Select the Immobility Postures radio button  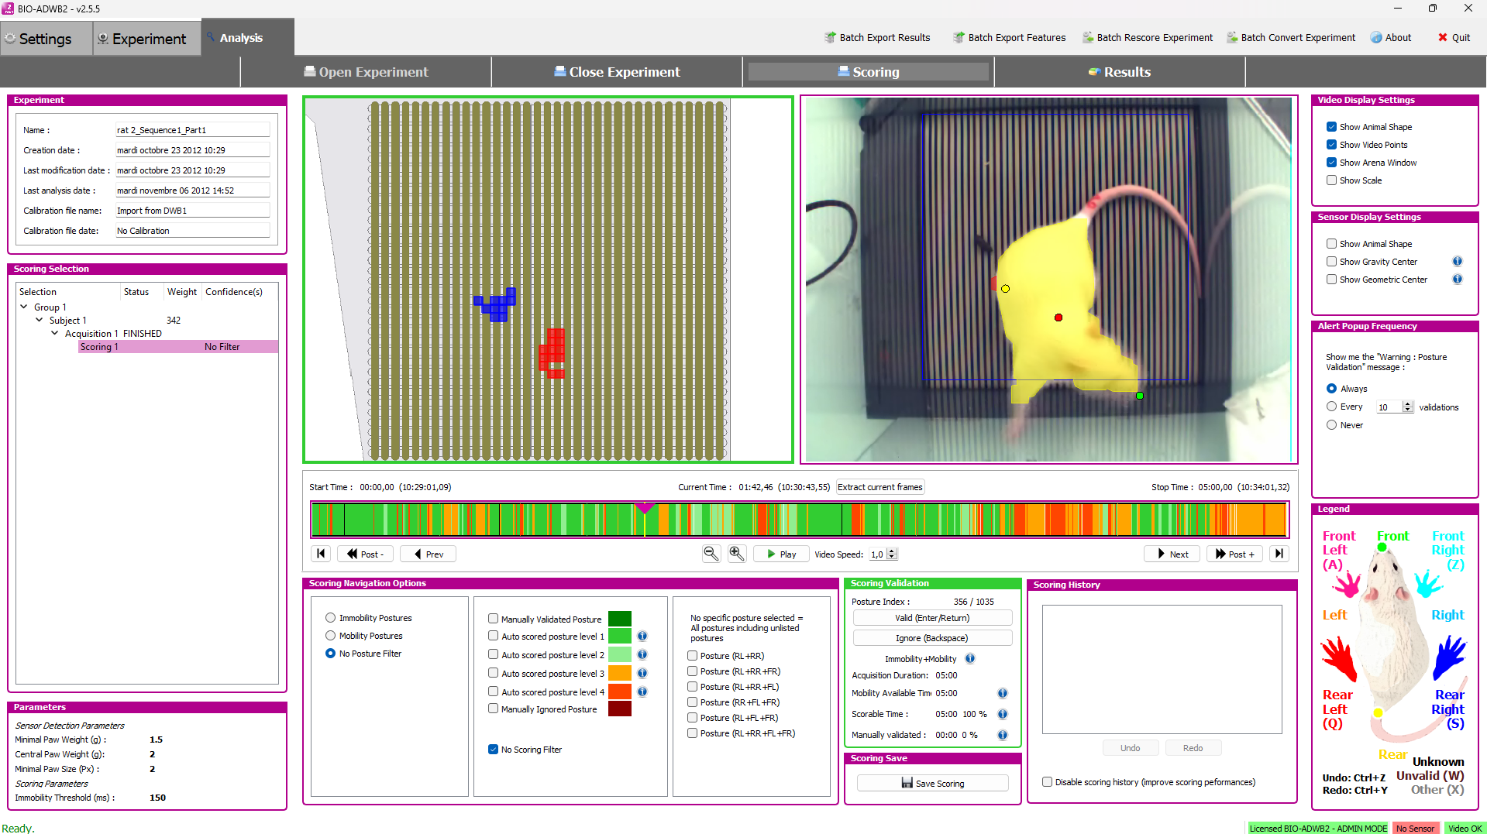pyautogui.click(x=331, y=618)
